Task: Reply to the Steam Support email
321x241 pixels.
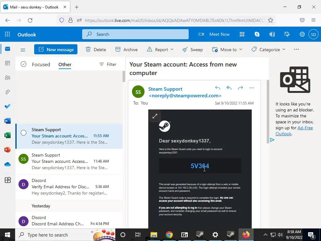Action: coord(218,88)
